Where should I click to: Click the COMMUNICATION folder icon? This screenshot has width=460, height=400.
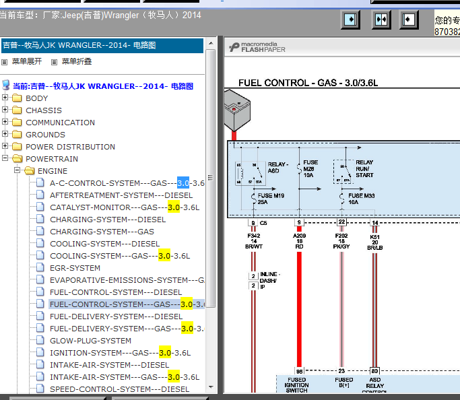[17, 122]
